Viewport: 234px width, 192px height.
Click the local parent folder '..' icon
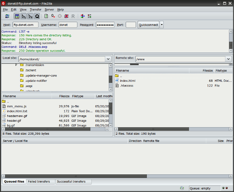4,101
